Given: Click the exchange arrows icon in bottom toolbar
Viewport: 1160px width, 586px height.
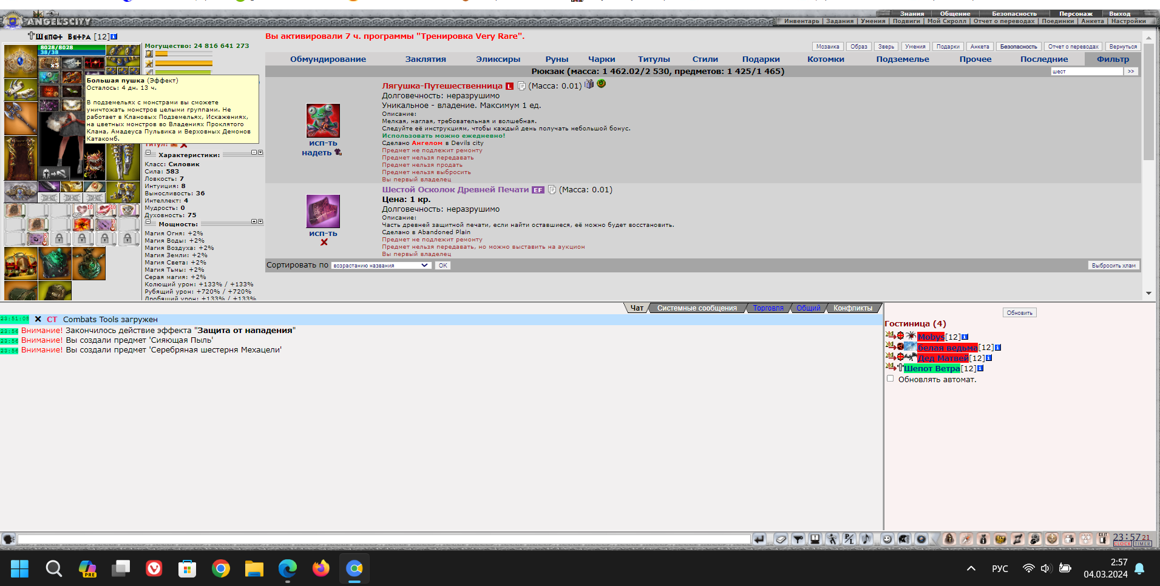Looking at the screenshot, I should (x=1018, y=539).
